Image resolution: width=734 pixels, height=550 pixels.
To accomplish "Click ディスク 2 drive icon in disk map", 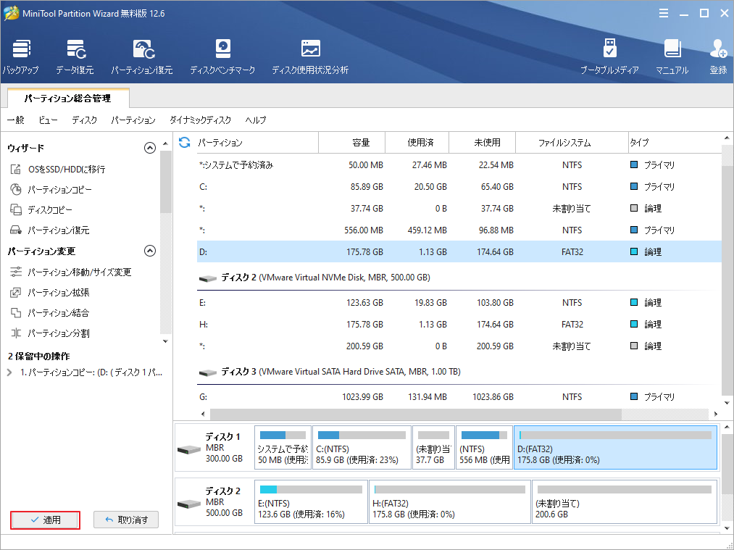I will click(189, 504).
